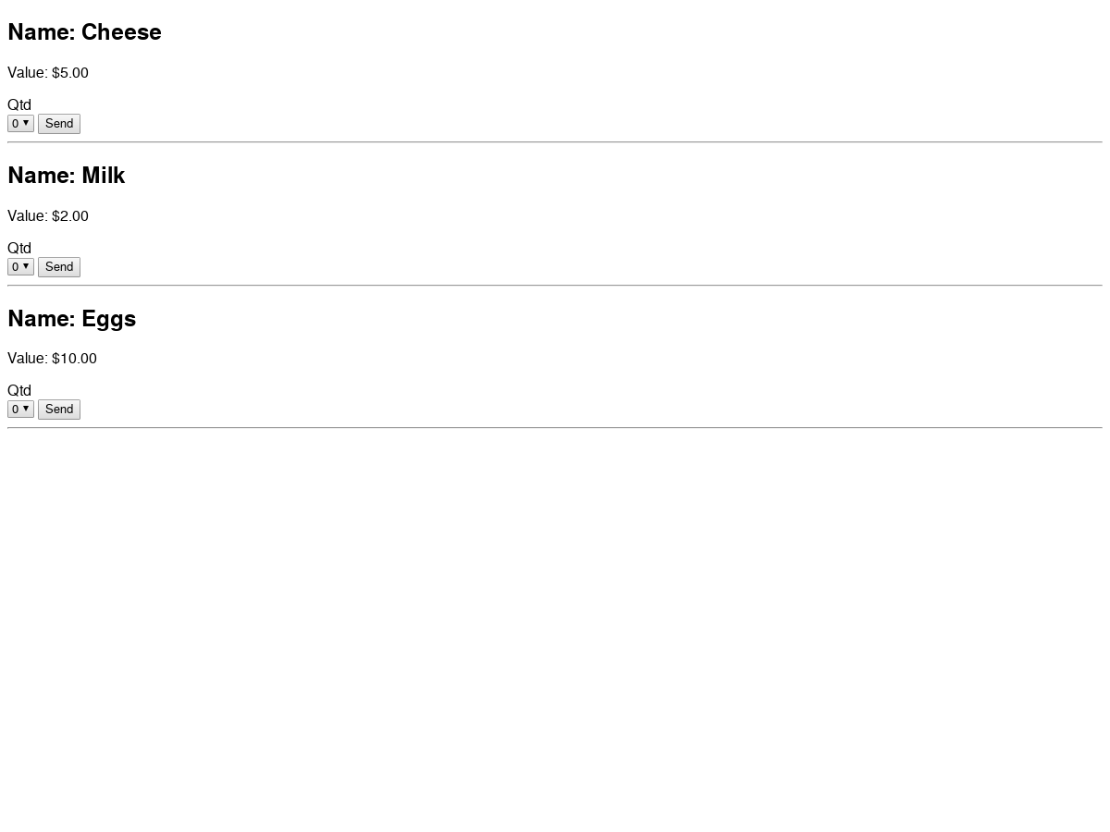Open the Eggs quantity dropdown
The image size is (1110, 832).
coord(20,409)
